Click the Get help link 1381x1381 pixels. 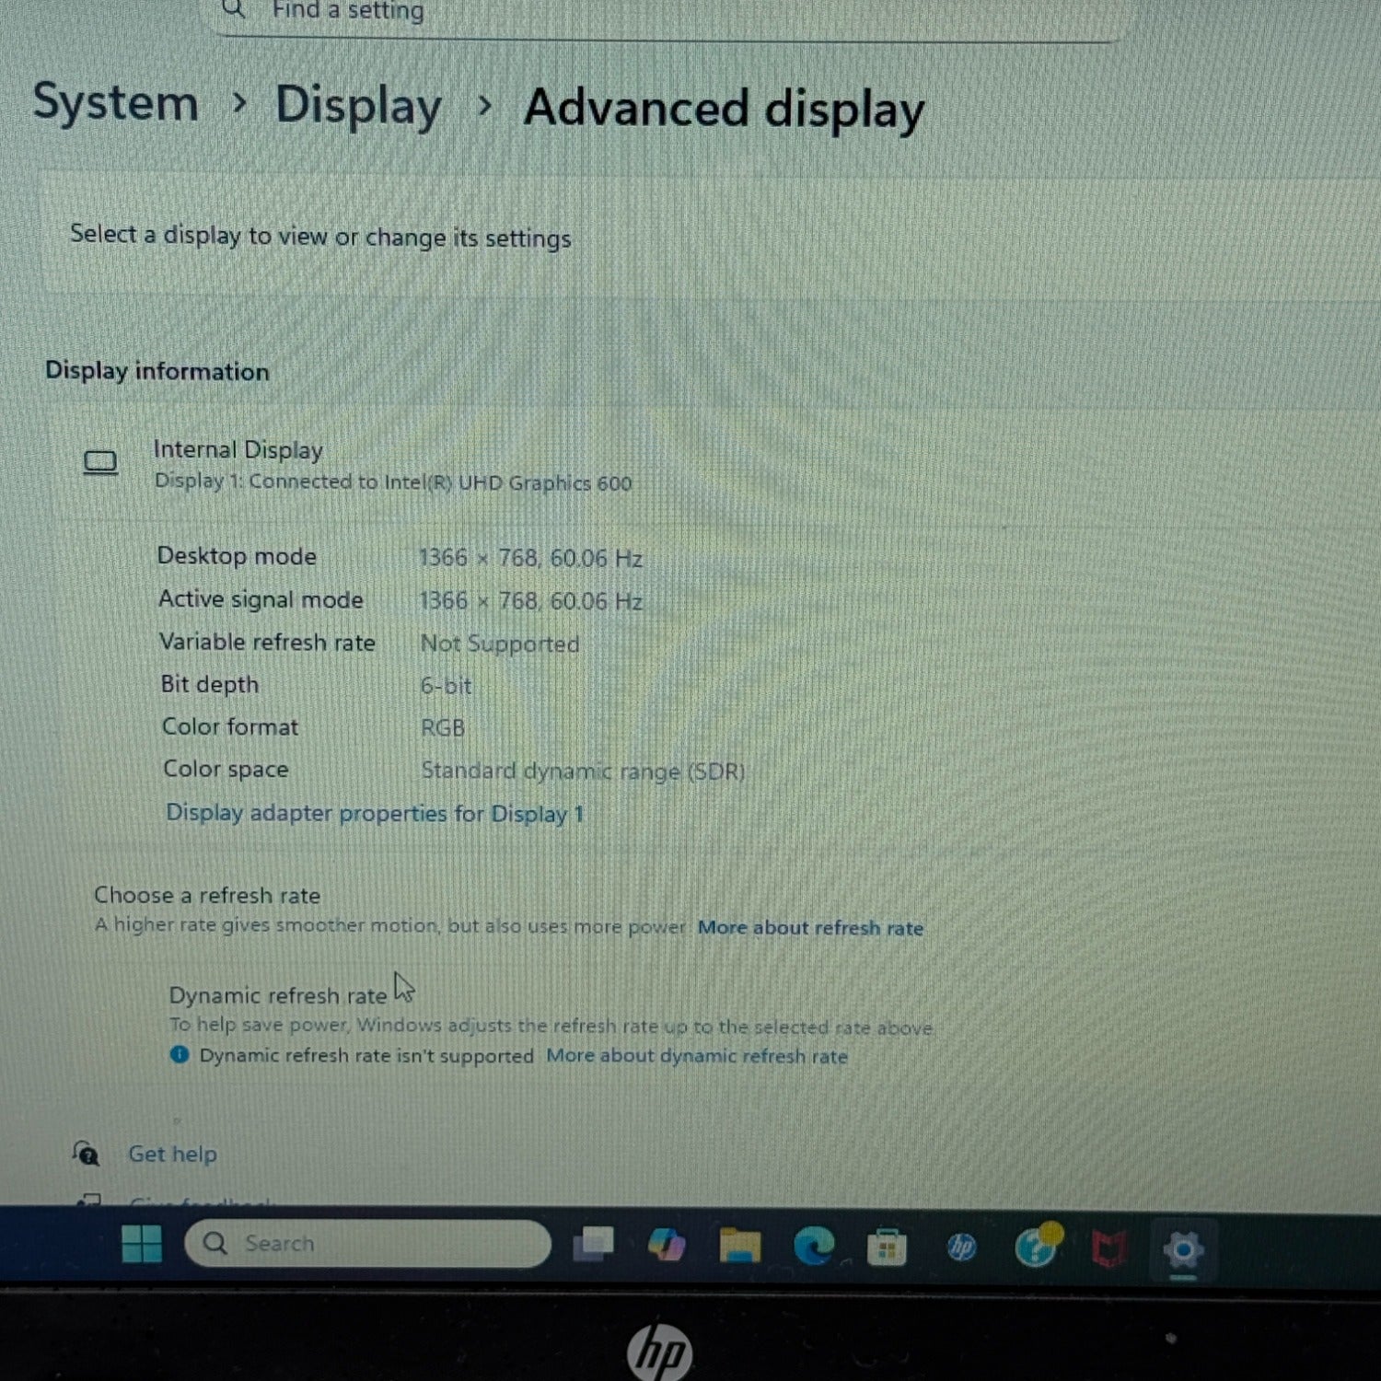[172, 1154]
